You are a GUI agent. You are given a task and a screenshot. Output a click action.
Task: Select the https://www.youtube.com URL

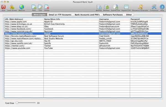(18, 48)
